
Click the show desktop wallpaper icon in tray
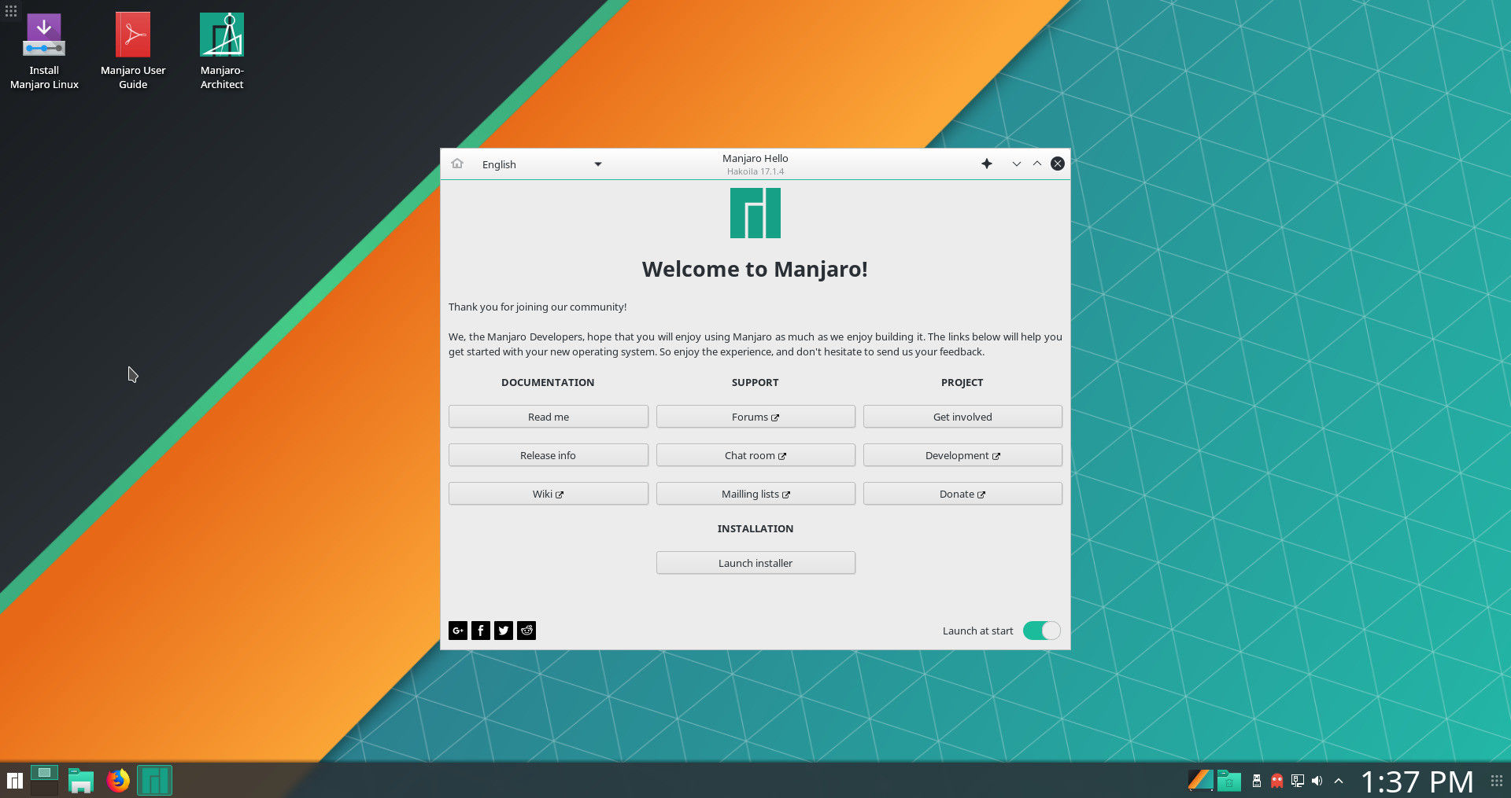tap(1200, 781)
